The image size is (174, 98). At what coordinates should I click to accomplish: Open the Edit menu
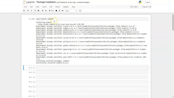[x=31, y=7]
